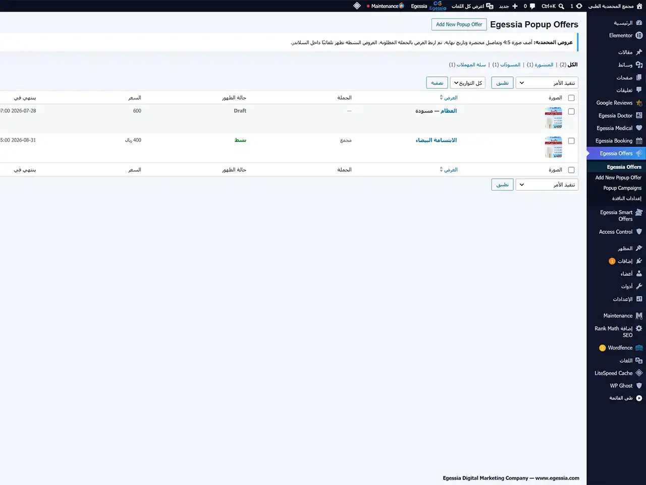Click the collapse menu arrow icon
This screenshot has height=485, width=646.
click(639, 398)
